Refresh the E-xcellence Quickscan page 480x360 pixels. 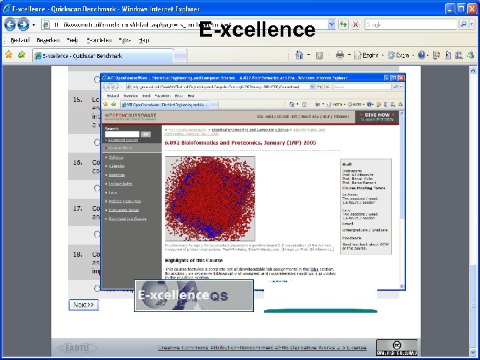(343, 25)
